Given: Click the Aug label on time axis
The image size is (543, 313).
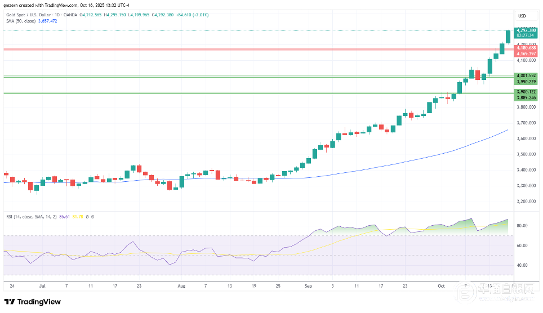Looking at the screenshot, I should tap(181, 285).
